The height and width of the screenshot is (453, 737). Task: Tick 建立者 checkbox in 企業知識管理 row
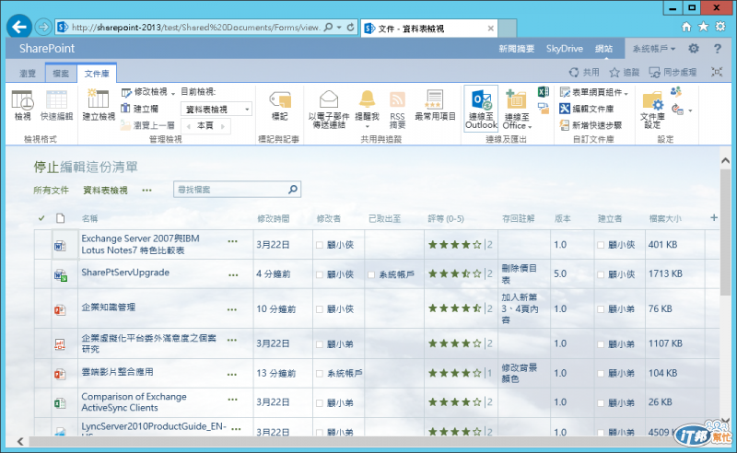[601, 309]
